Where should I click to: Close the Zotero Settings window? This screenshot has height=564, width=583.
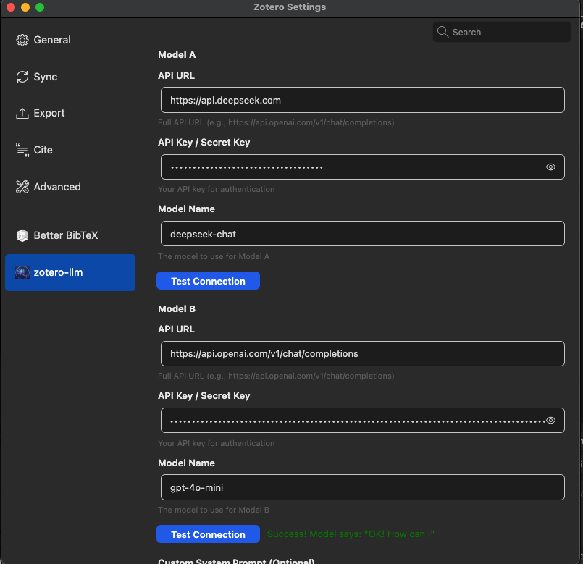coord(11,7)
